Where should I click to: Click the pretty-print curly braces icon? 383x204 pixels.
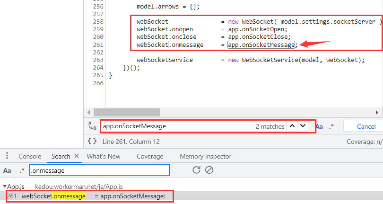coord(92,141)
